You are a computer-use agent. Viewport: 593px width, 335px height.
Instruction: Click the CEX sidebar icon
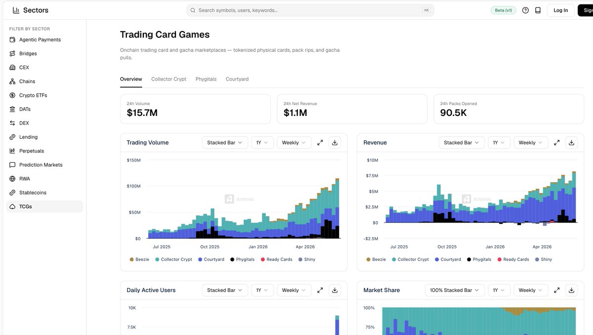point(12,67)
